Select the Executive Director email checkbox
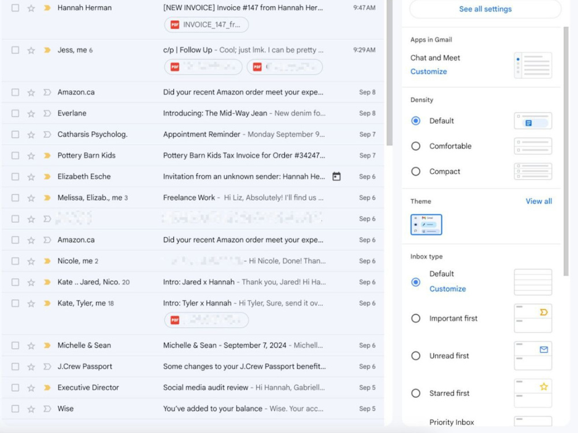The image size is (578, 433). (15, 388)
